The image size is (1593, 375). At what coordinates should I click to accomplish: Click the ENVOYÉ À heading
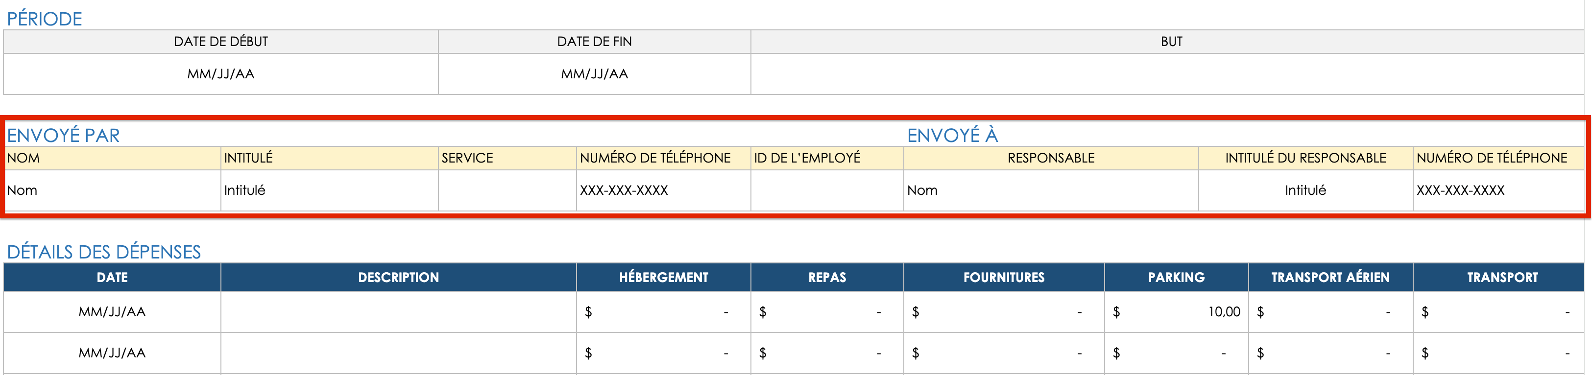point(952,135)
